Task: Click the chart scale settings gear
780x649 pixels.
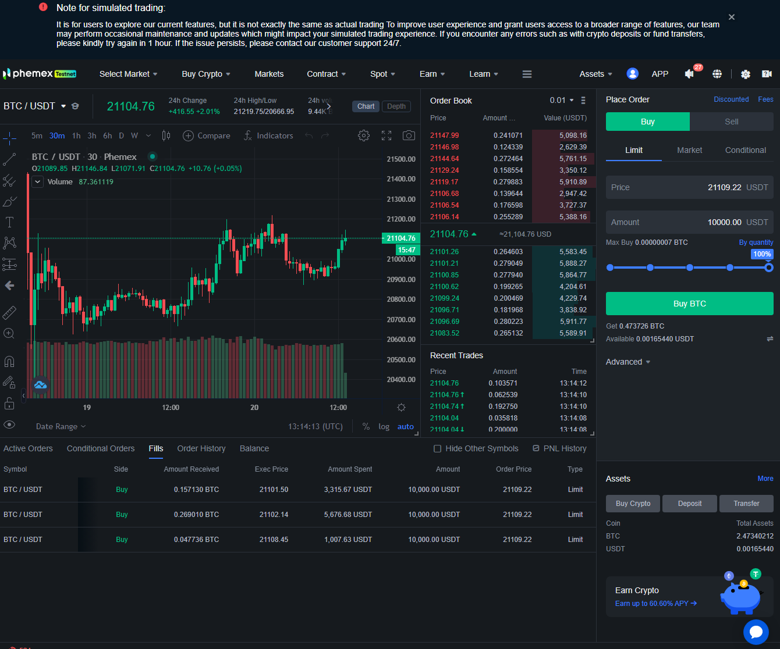Action: (401, 407)
